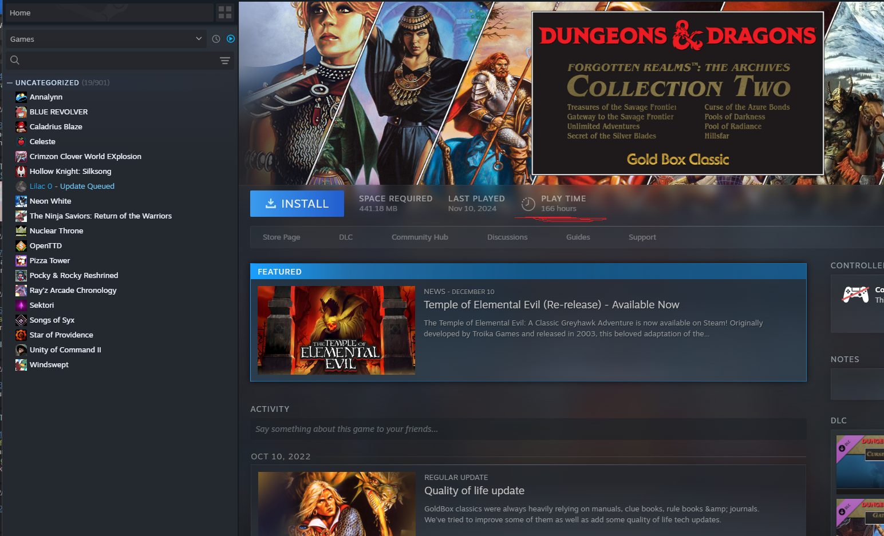
Task: Click the blue INSTALL button
Action: click(297, 204)
